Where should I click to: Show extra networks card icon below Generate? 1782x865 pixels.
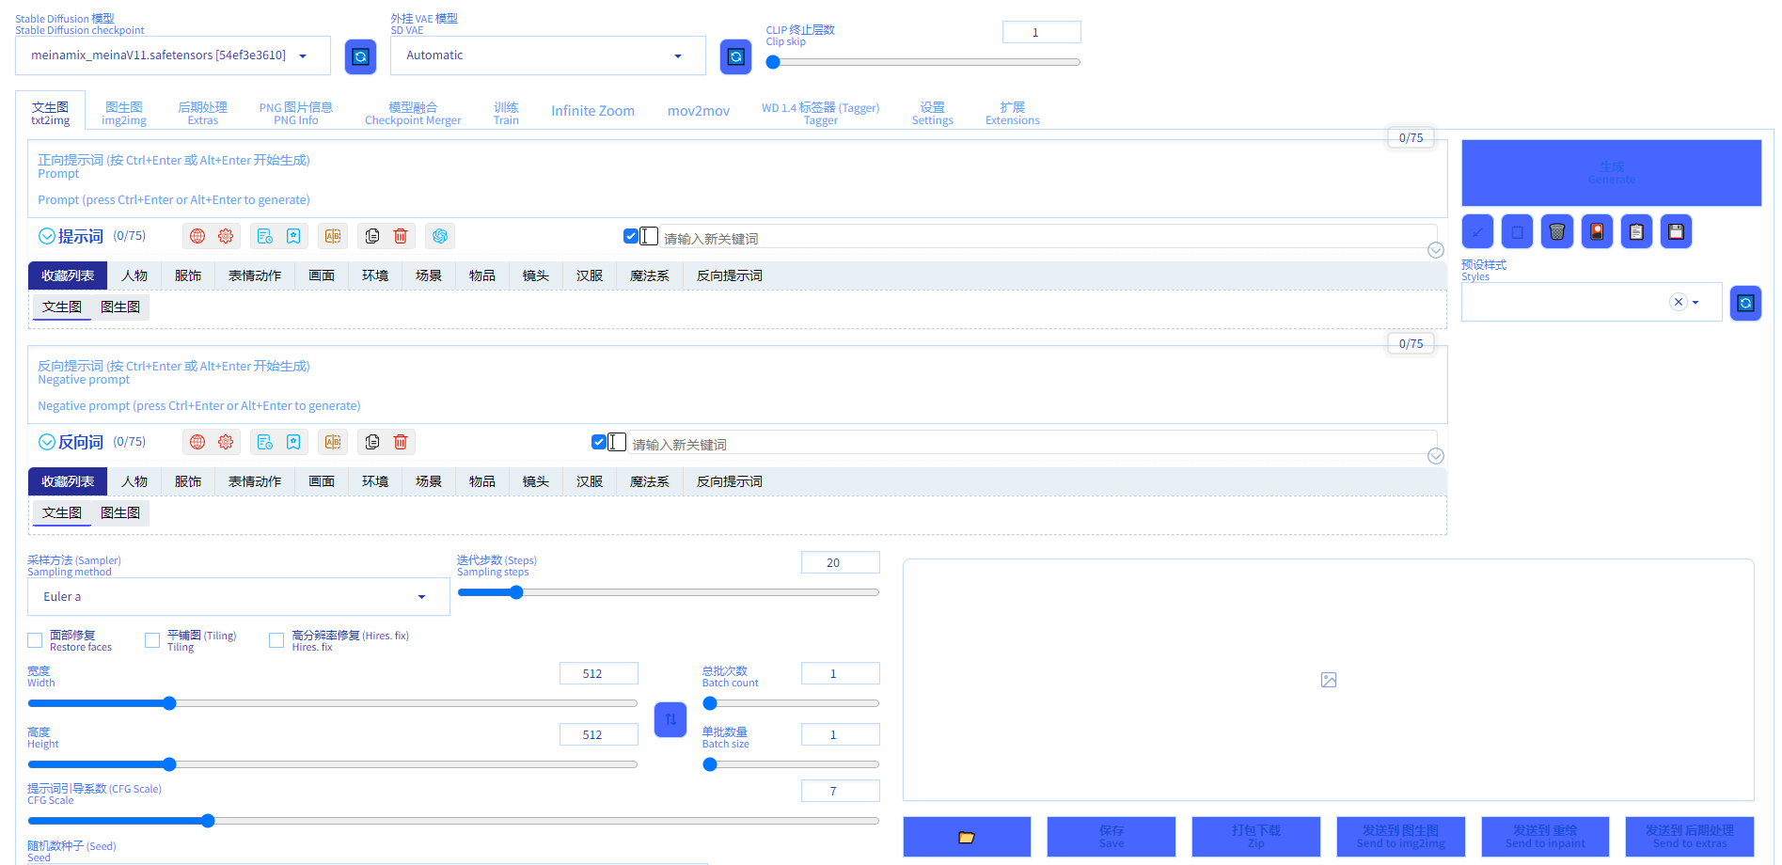point(1597,231)
